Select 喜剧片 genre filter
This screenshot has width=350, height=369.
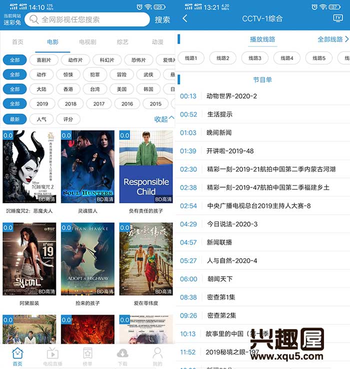tap(44, 60)
